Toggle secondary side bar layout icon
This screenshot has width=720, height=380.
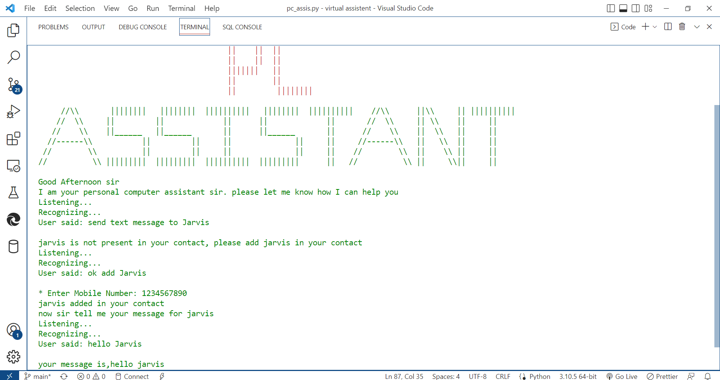coord(636,8)
